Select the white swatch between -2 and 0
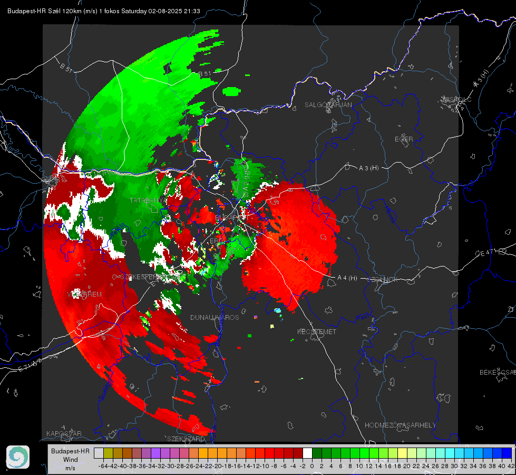Screen dimensions: 516x475 point(307,453)
